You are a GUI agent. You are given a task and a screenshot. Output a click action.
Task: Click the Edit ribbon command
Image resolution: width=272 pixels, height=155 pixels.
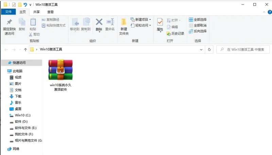coord(172,27)
